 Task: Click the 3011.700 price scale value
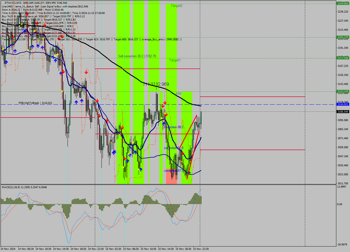pos(343,183)
